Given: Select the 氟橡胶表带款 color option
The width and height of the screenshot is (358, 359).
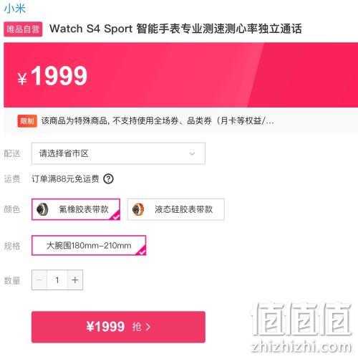Looking at the screenshot, I should [76, 209].
